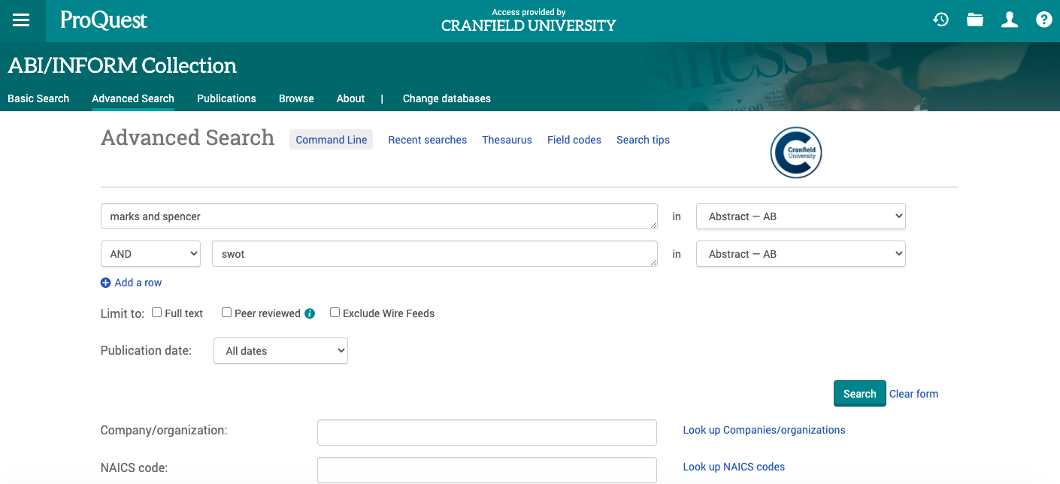Image resolution: width=1060 pixels, height=484 pixels.
Task: Open the Thesaurus link
Action: tap(507, 140)
